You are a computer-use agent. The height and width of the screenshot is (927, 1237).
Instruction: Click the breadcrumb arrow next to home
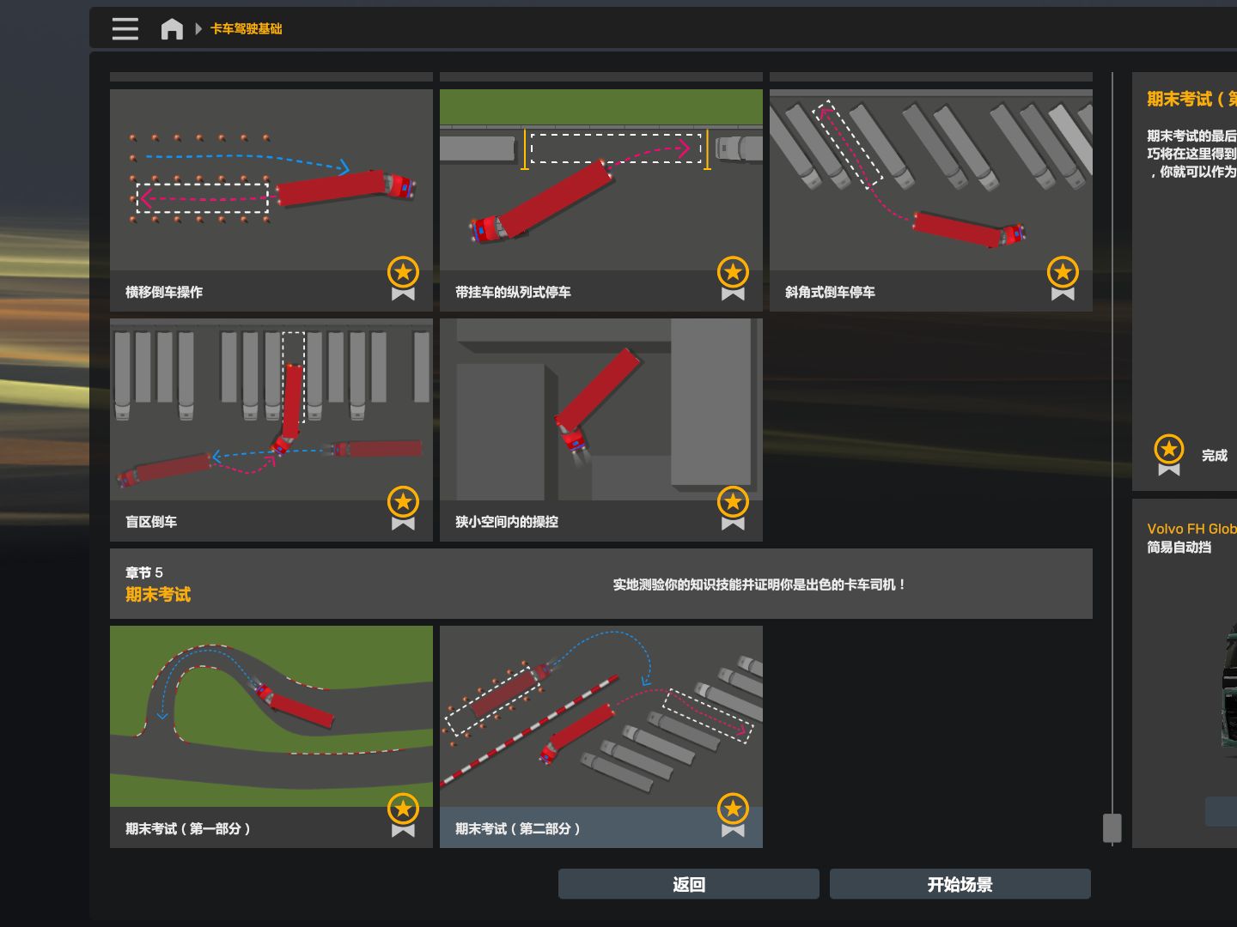click(x=198, y=29)
